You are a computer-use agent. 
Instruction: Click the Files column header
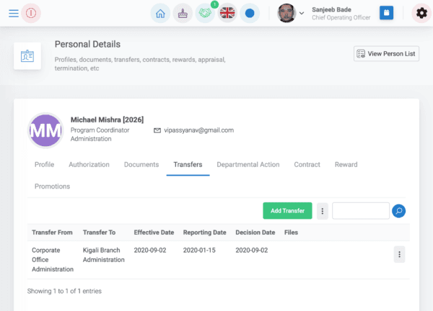(291, 233)
